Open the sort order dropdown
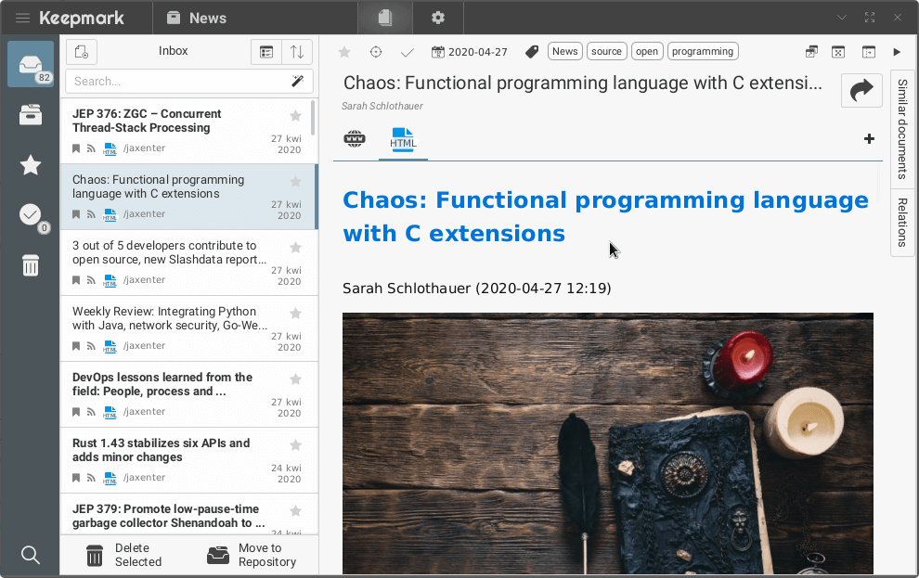Screen dimensions: 919x578 tap(297, 52)
